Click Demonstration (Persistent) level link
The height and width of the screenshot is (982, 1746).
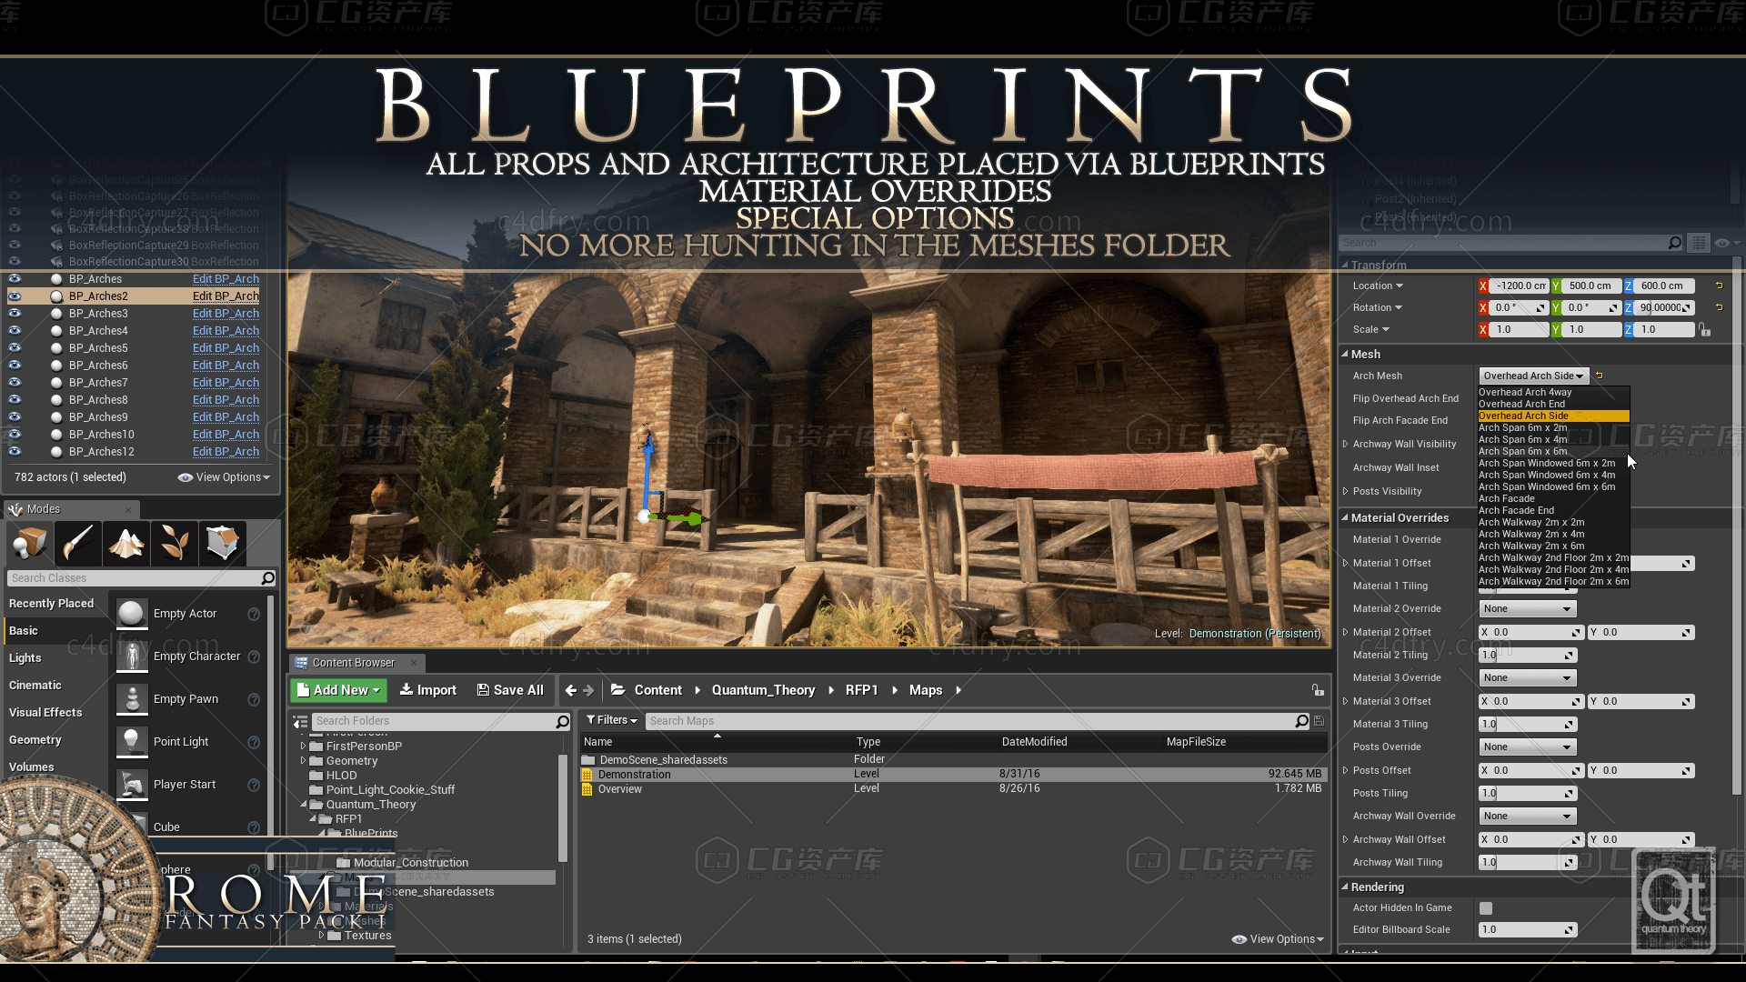tap(1255, 634)
